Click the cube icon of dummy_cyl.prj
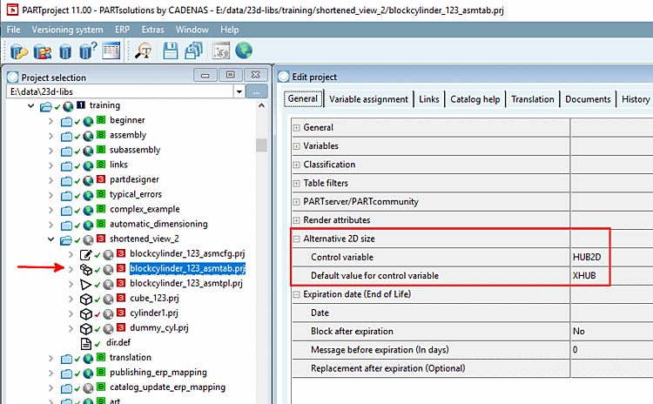Viewport: 653px width, 404px height. pyautogui.click(x=86, y=329)
